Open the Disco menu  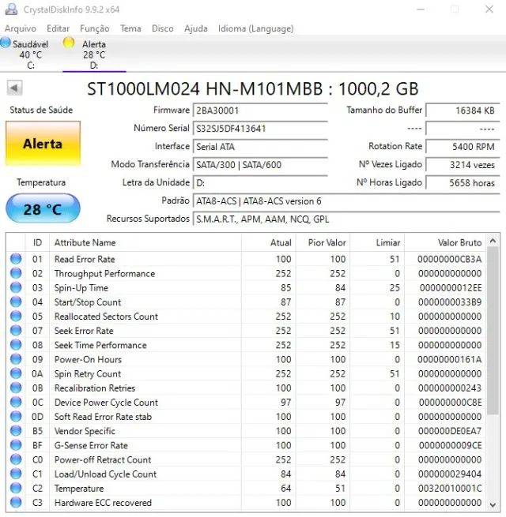pos(163,28)
